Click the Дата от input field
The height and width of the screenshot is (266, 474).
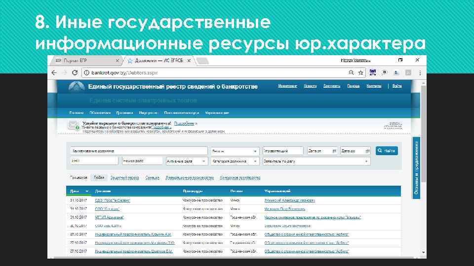point(321,151)
